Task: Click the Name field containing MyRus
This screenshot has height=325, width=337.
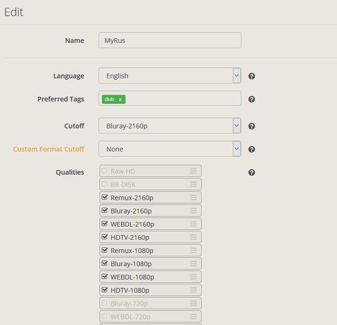Action: [x=170, y=40]
